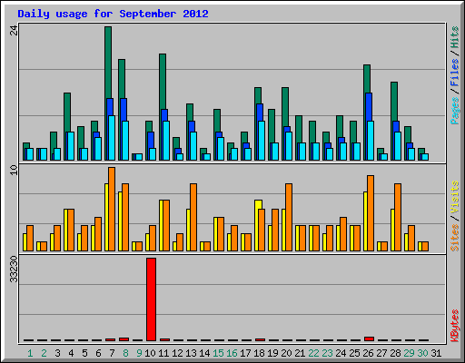Screen dimensions: 465x363
Task: Click day label "19" on the x-axis
Action: [x=272, y=353]
